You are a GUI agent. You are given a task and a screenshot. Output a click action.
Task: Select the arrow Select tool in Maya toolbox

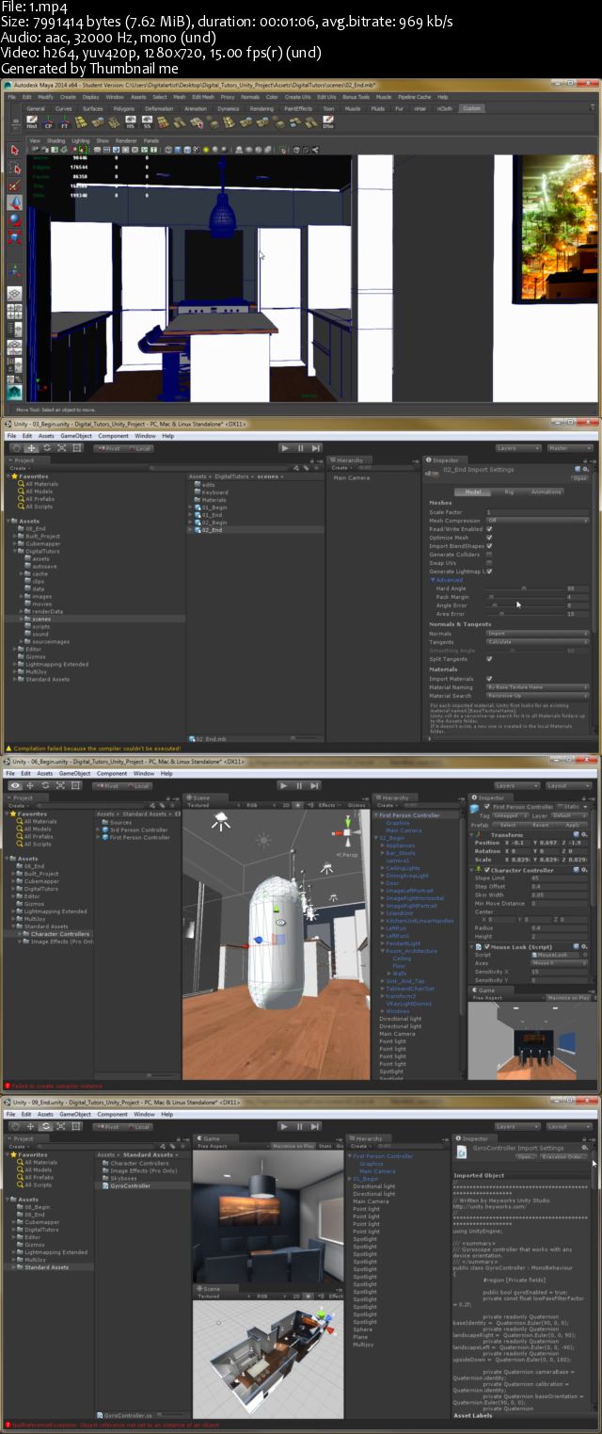point(15,150)
